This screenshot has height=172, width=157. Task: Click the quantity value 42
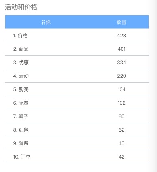[122, 157]
